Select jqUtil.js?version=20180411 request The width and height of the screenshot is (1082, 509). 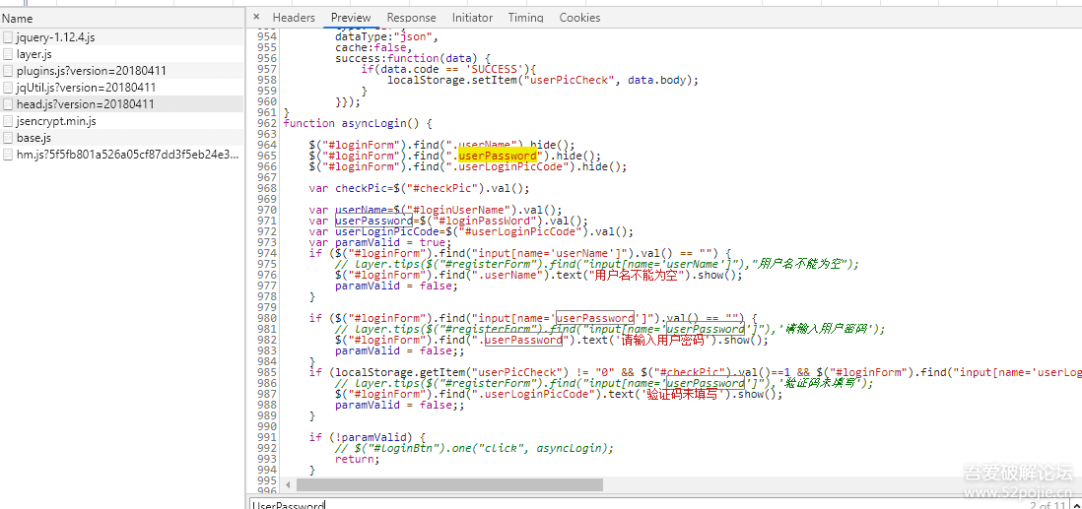[121, 88]
